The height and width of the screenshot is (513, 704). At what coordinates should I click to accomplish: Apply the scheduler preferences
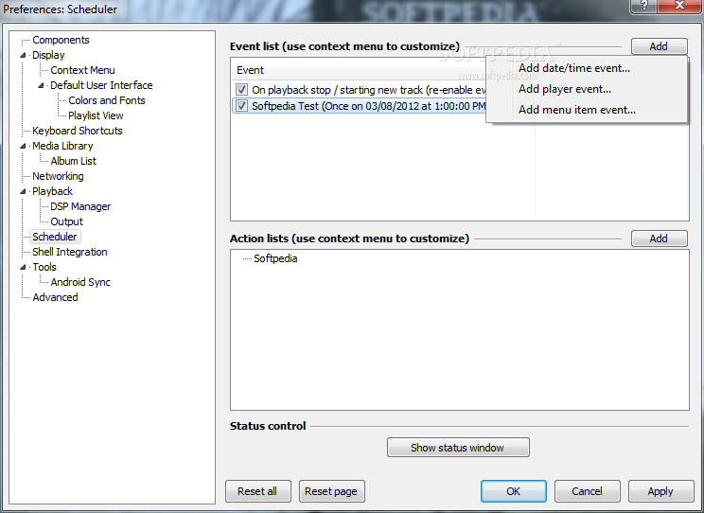click(660, 491)
